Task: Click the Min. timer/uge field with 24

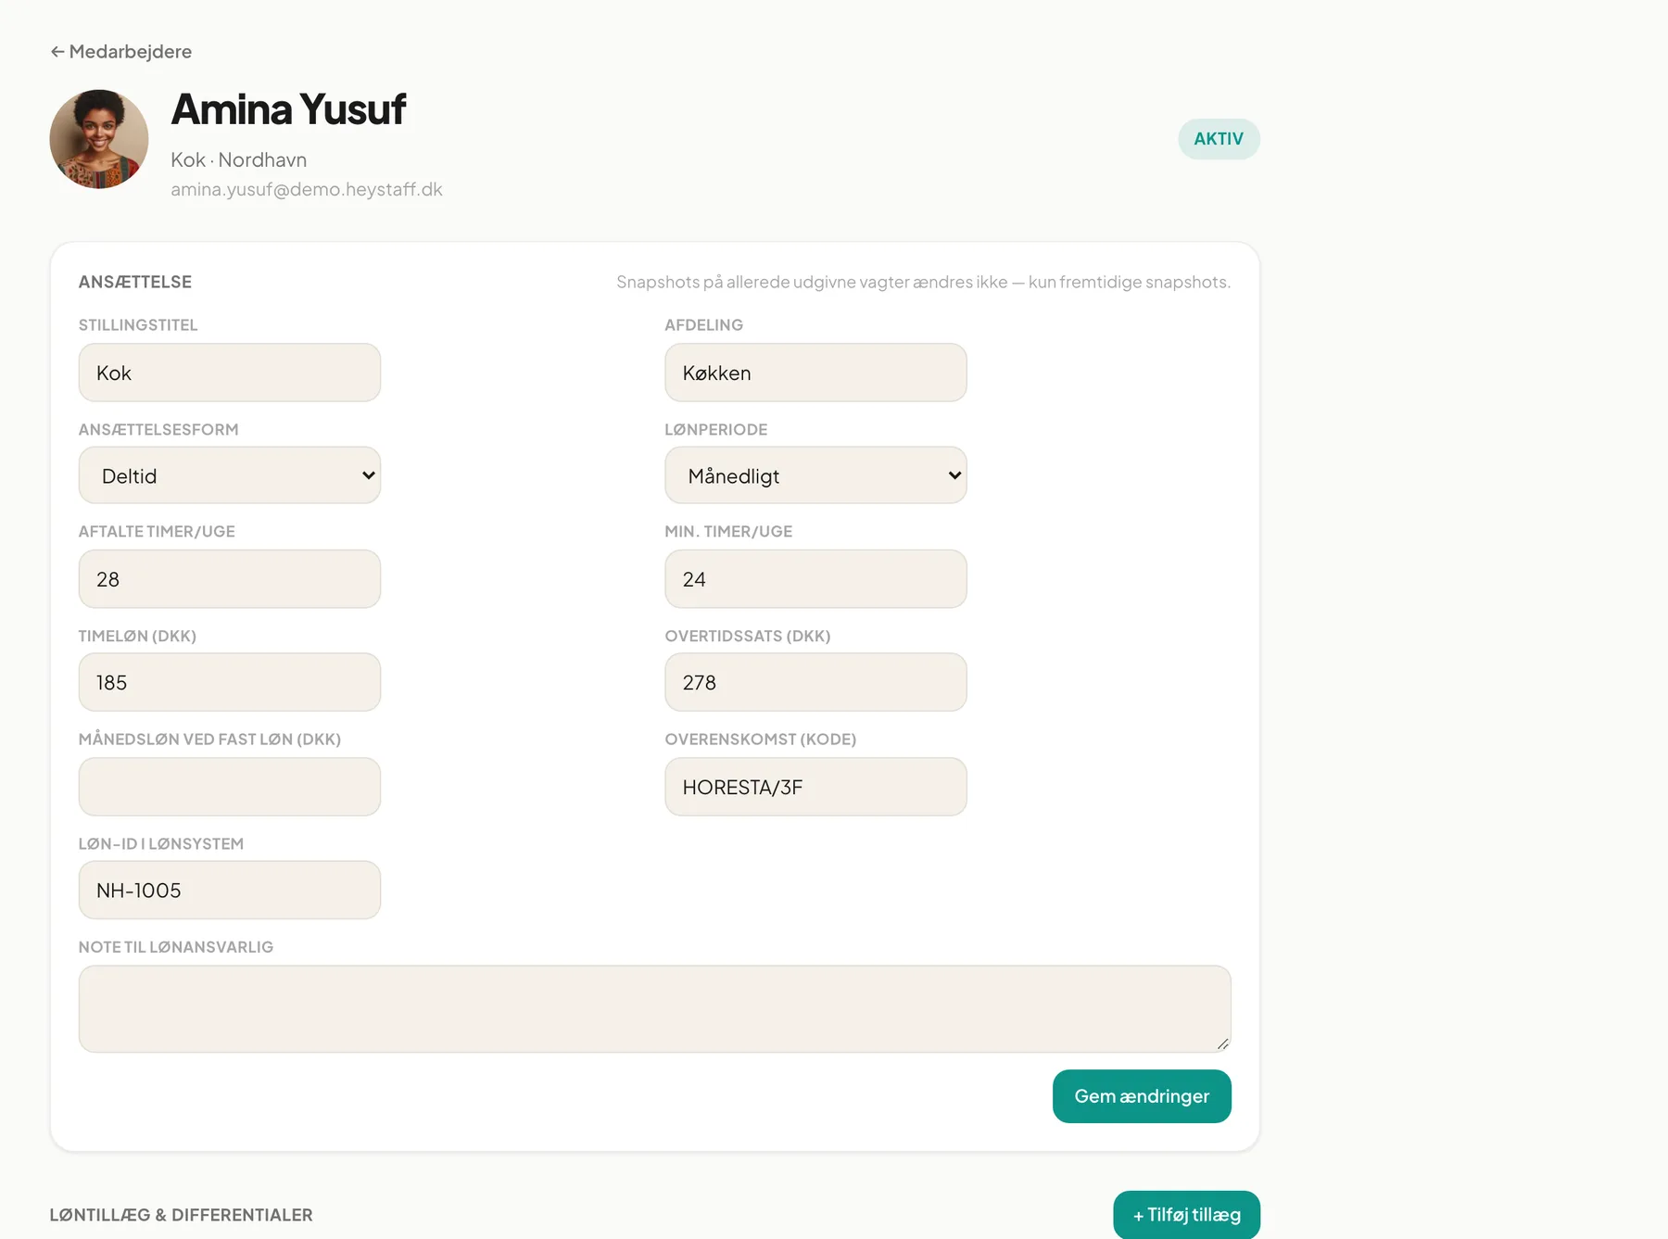Action: point(815,579)
